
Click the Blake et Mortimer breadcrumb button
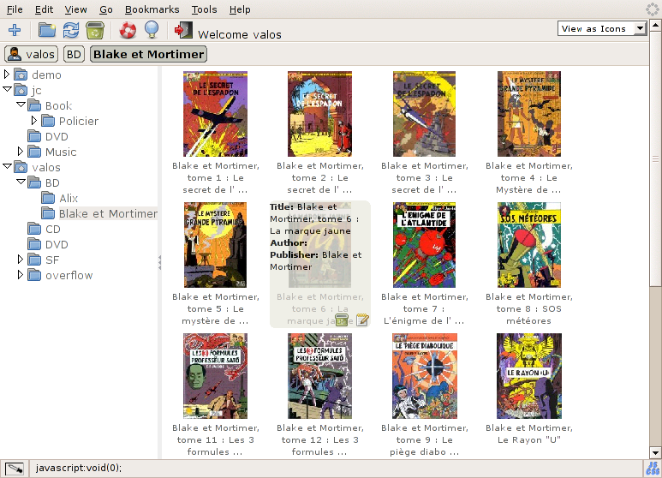click(149, 54)
